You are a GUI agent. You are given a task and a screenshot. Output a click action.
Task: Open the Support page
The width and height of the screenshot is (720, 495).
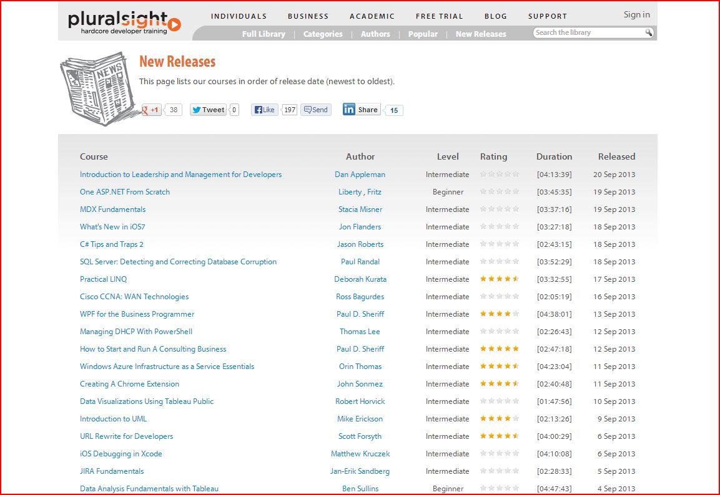point(548,16)
